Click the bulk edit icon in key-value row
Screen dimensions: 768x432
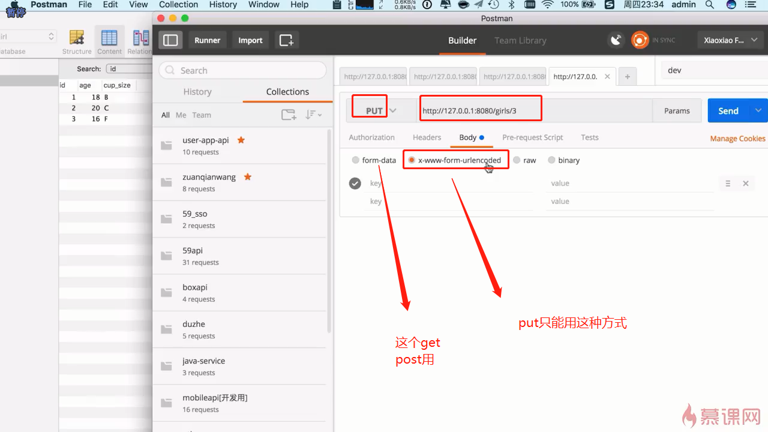tap(728, 184)
